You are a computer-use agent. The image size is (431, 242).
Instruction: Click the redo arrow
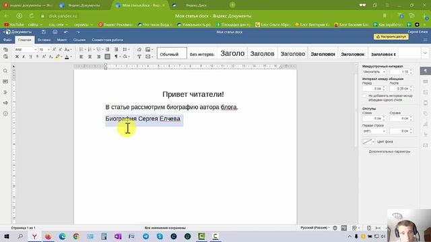click(78, 32)
